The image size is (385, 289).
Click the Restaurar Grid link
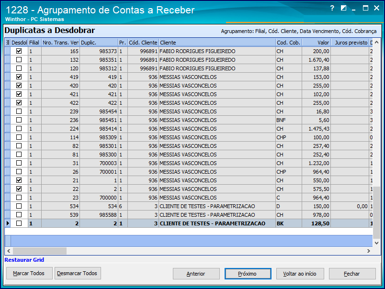24,260
